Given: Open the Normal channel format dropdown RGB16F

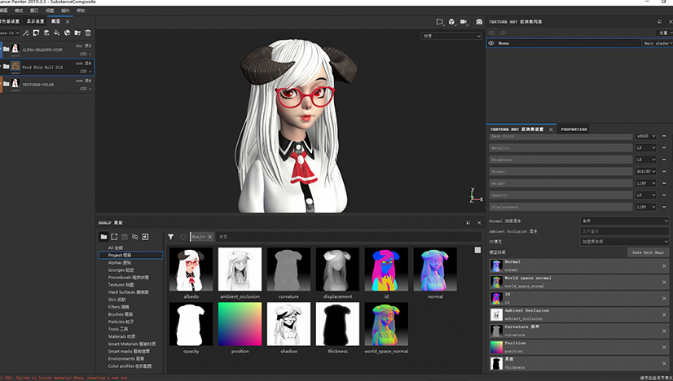Looking at the screenshot, I should coord(646,171).
